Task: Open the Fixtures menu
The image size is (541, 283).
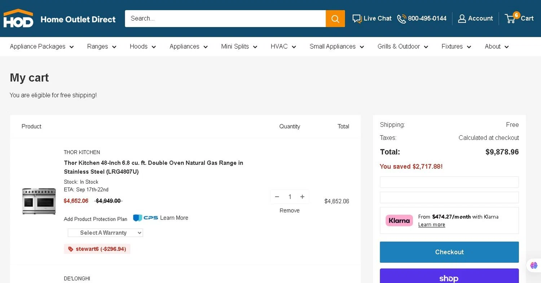Action: coord(456,47)
